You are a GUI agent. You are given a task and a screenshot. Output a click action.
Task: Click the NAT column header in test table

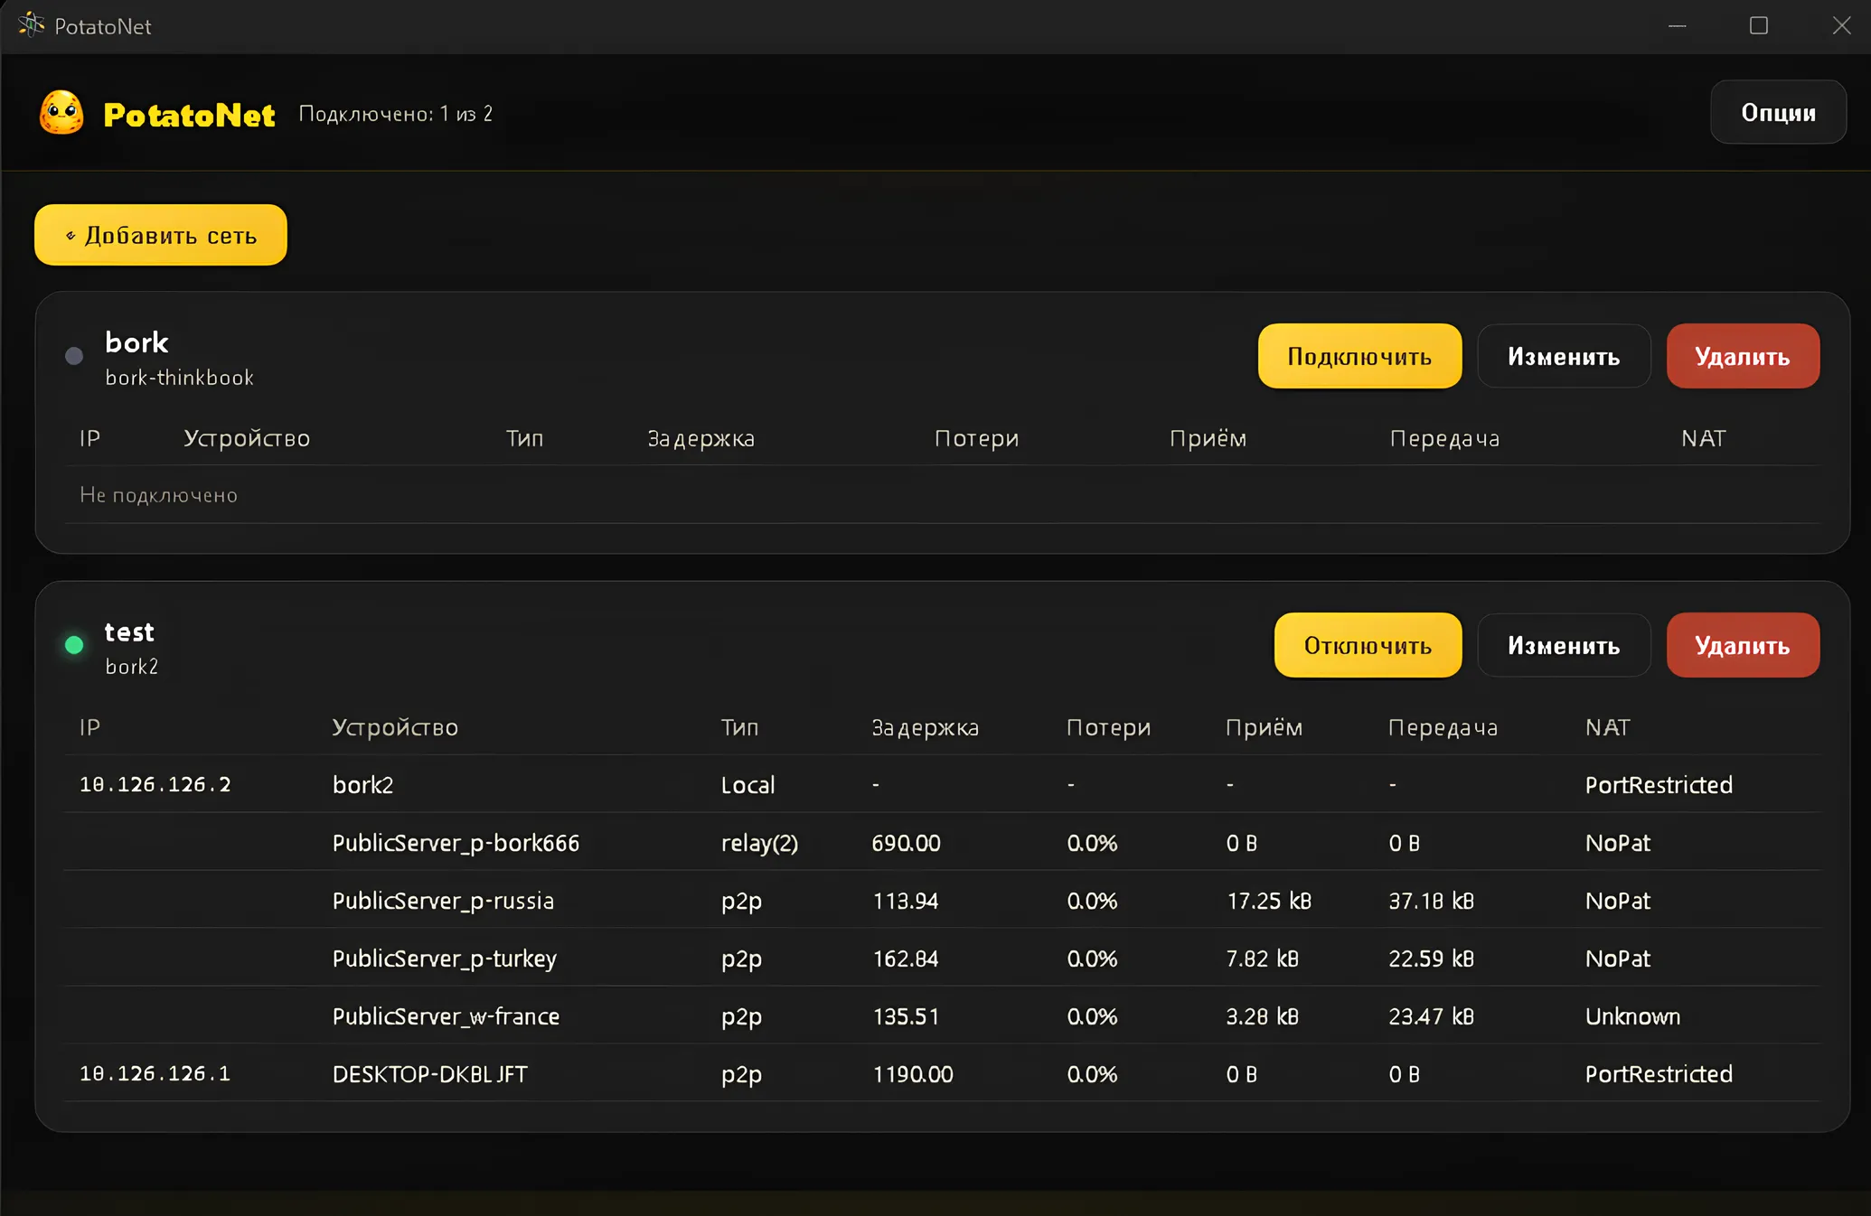point(1607,727)
